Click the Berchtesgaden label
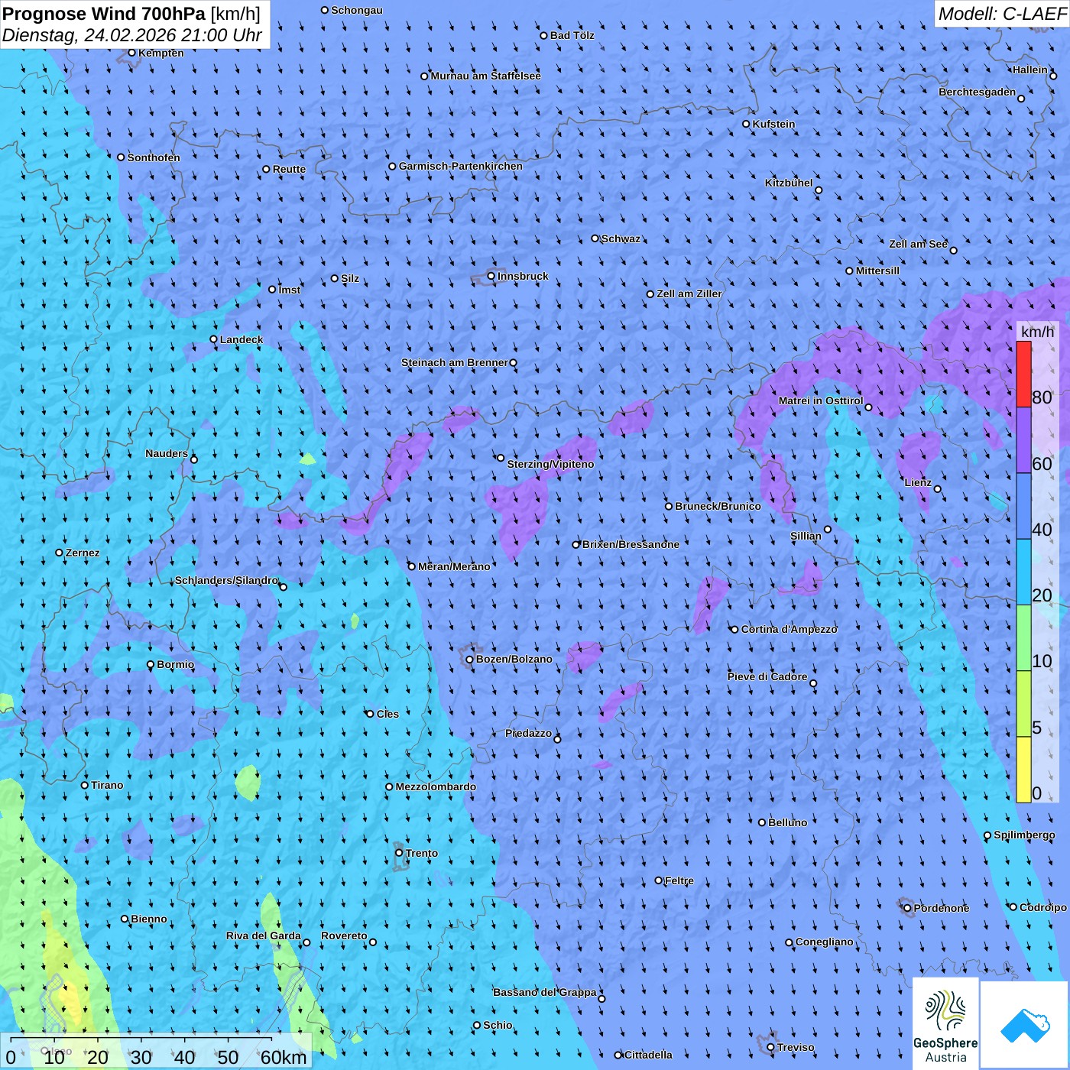1070x1070 pixels. tap(978, 92)
